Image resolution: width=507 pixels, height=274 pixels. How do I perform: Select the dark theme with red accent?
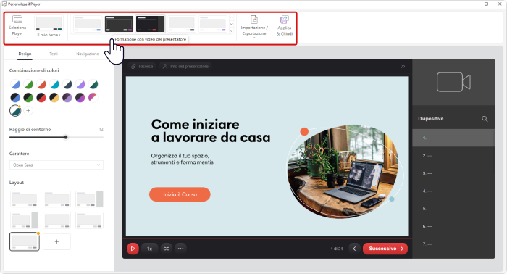pos(151,24)
